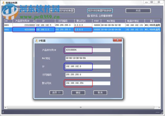165x116 pixels.
Task: Minimize the 搜索控制器 window
Action: tap(146, 2)
